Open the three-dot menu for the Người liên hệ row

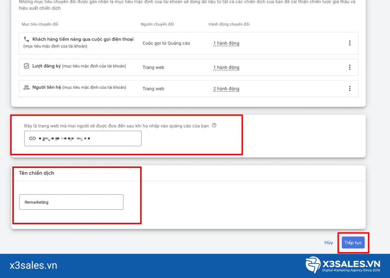tap(350, 88)
